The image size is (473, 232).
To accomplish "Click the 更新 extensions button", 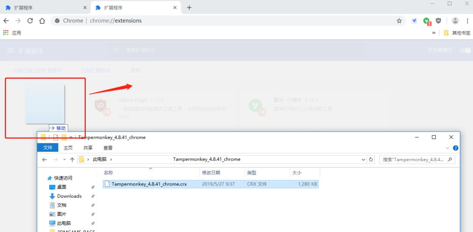I will point(135,71).
